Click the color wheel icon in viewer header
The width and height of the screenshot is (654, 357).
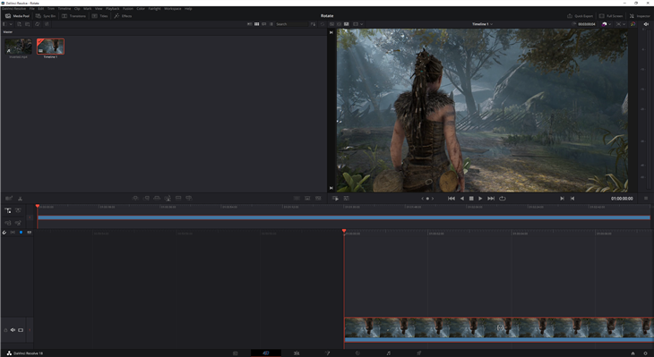click(x=632, y=24)
